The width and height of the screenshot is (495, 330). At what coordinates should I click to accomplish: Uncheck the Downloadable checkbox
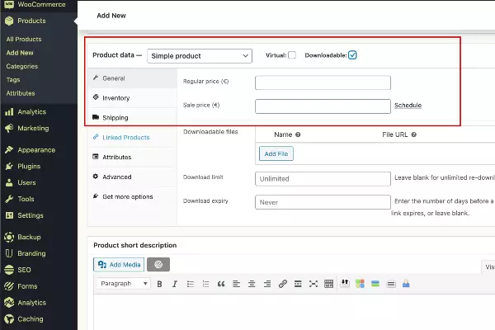(352, 55)
